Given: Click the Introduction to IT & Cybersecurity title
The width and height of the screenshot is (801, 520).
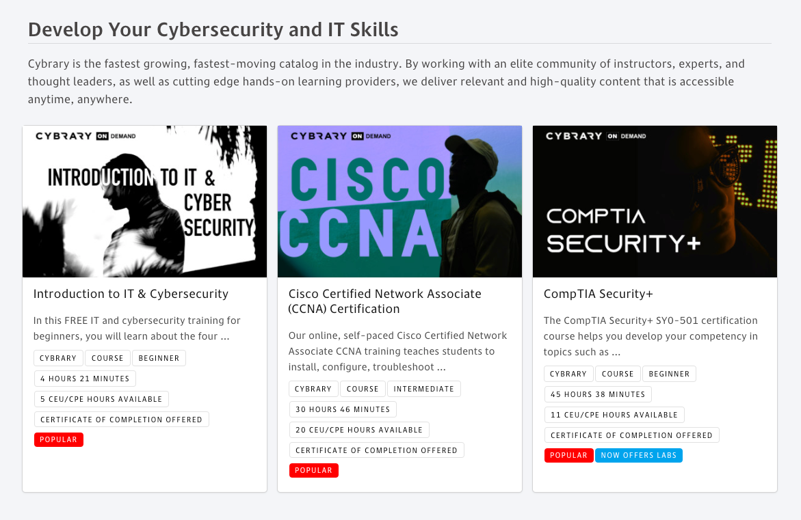Looking at the screenshot, I should pyautogui.click(x=131, y=294).
